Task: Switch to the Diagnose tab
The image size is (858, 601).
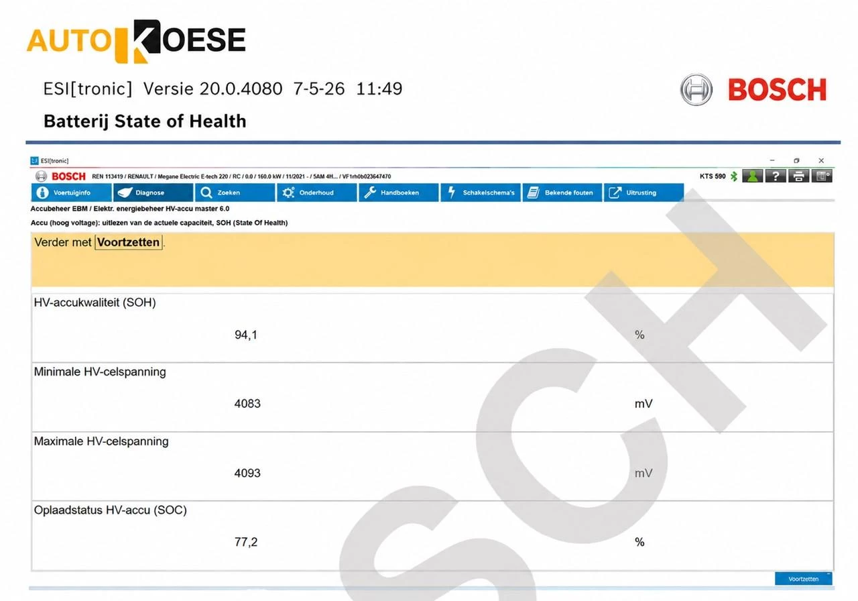Action: coord(153,193)
